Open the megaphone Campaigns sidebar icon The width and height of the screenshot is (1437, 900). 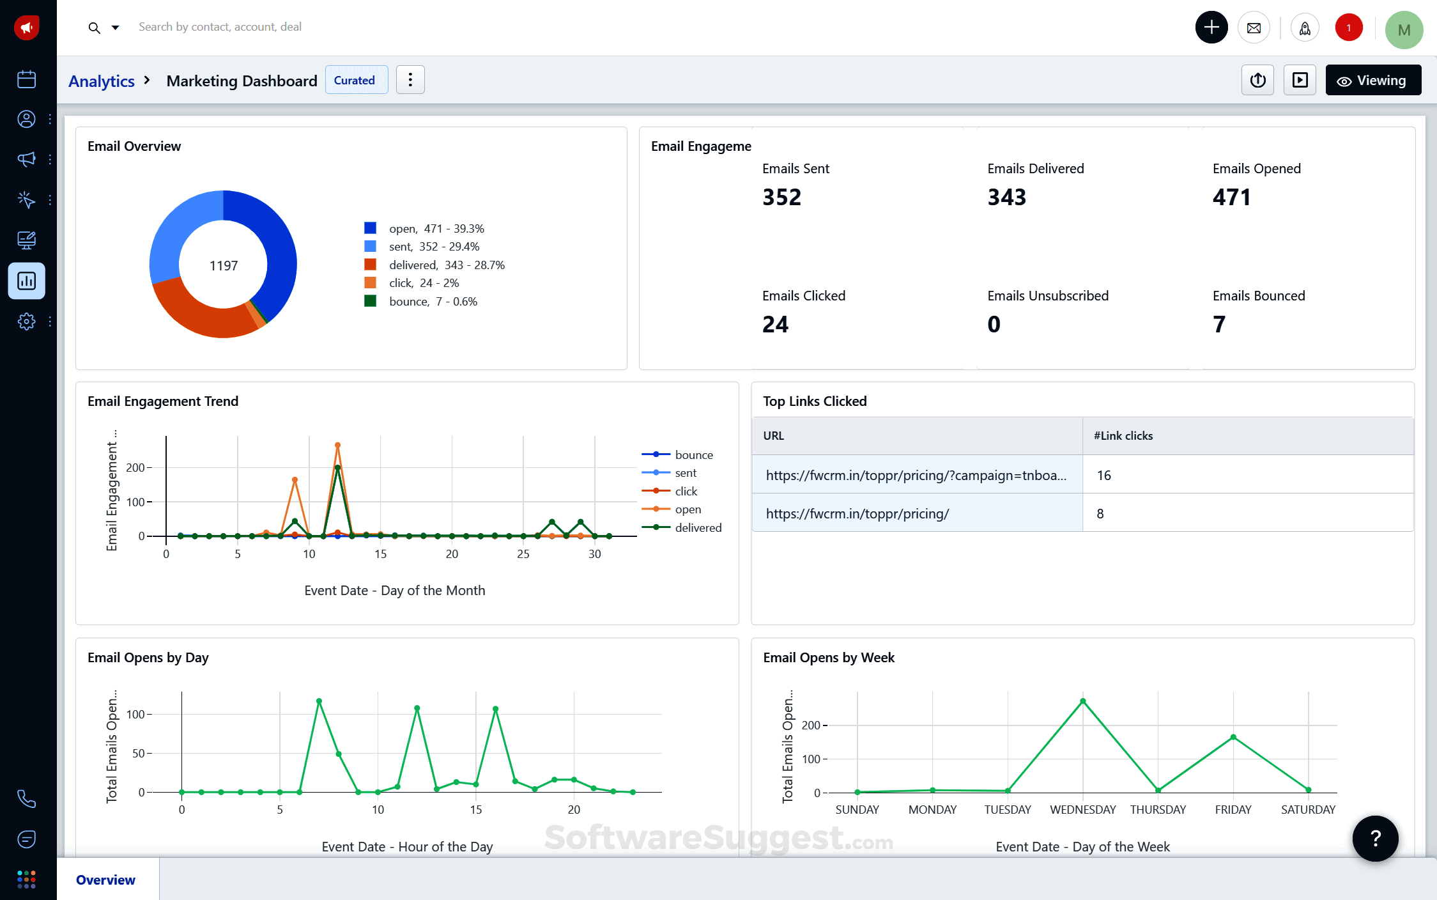26,159
